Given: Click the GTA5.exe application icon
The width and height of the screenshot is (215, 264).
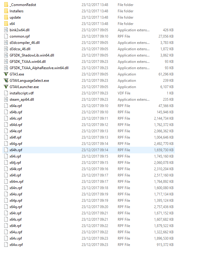Looking at the screenshot, I should [x=6, y=74].
